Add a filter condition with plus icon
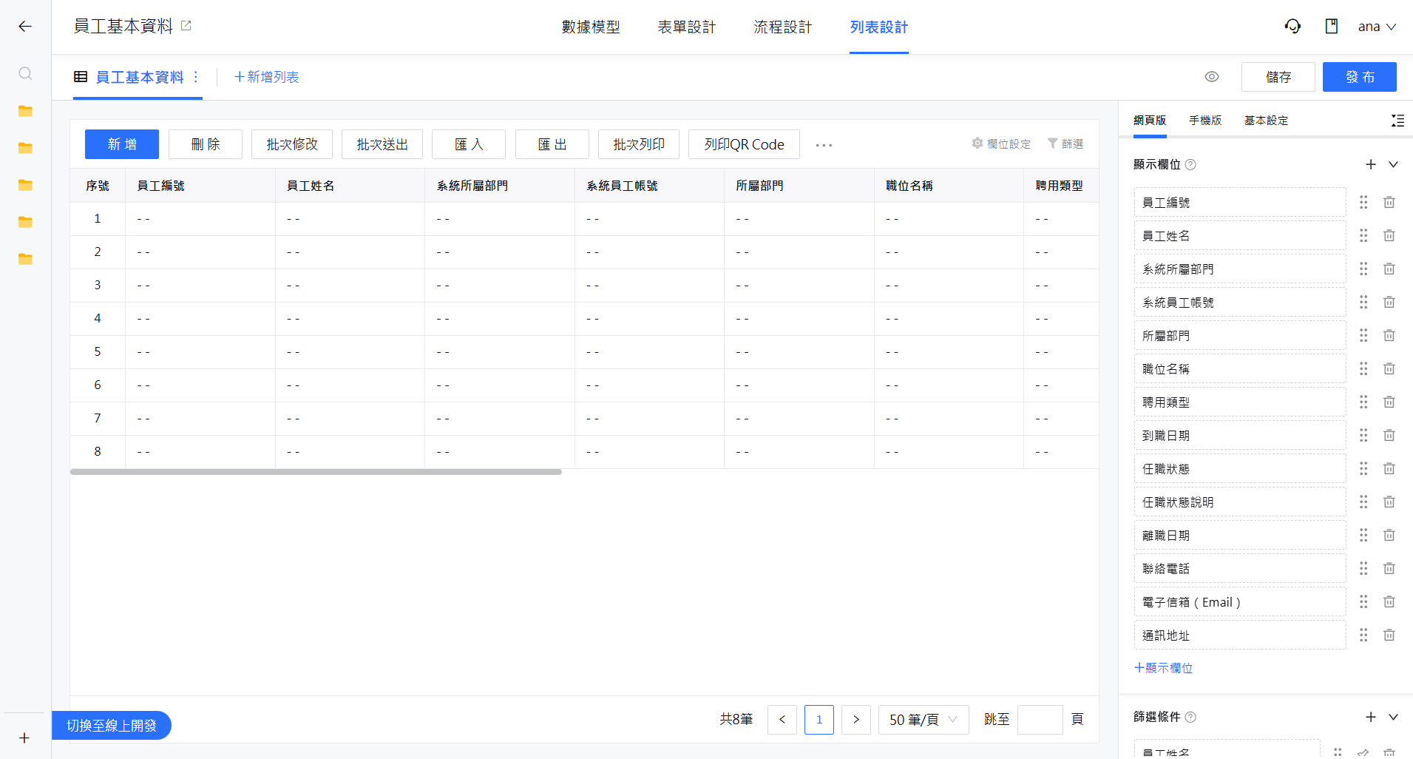 [x=1371, y=717]
